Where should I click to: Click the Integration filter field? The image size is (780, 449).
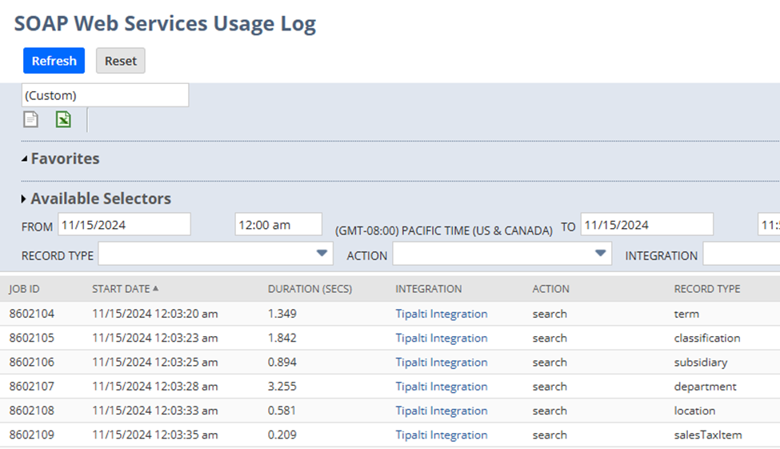coord(741,255)
